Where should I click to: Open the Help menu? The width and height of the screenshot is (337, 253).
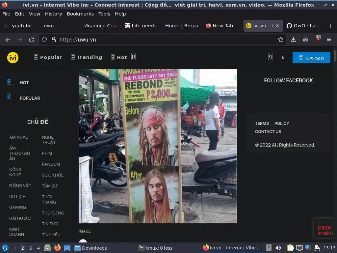[x=120, y=14]
